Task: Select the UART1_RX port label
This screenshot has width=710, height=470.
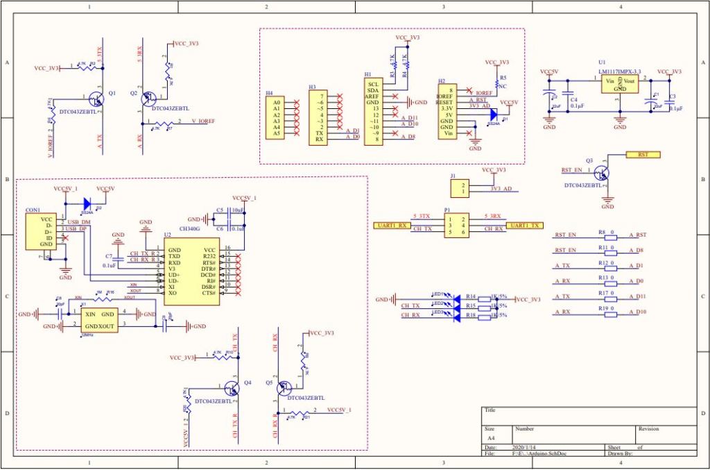Action: (392, 226)
